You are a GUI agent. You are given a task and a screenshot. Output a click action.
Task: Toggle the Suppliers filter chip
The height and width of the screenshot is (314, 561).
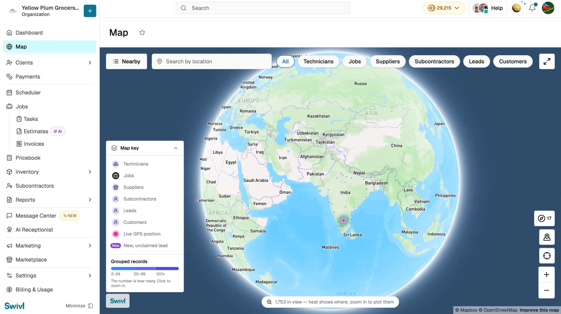tap(387, 62)
